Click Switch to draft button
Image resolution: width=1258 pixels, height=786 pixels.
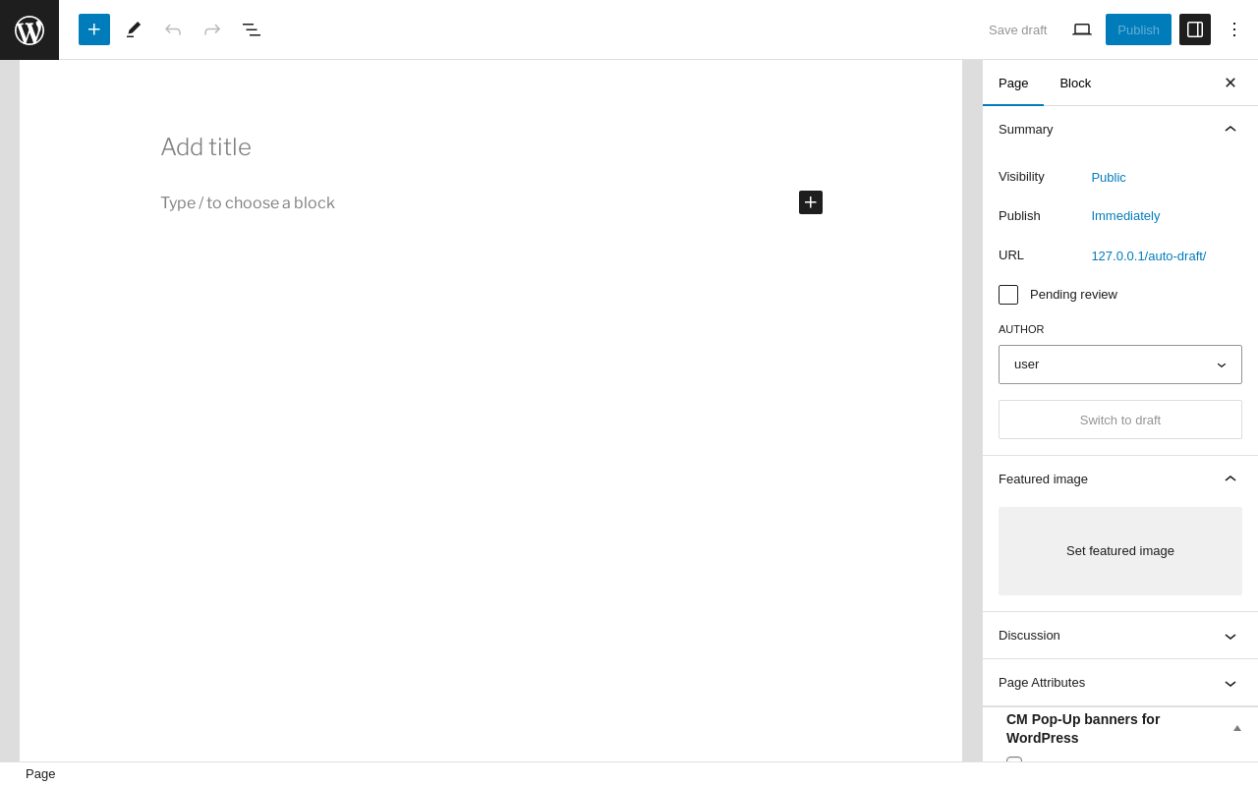pyautogui.click(x=1120, y=420)
